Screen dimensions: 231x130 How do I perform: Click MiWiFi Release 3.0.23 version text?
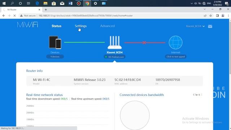click(x=90, y=80)
